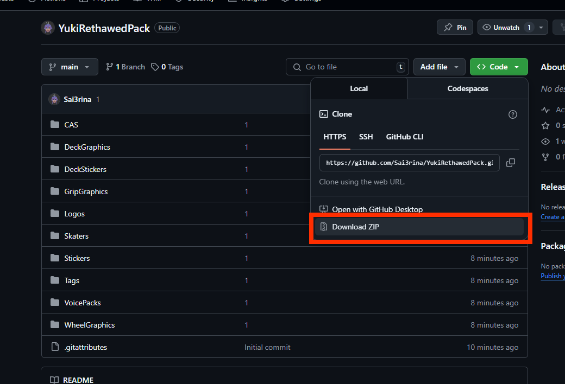Click the Go to file search field
The image size is (565, 384).
tap(348, 67)
